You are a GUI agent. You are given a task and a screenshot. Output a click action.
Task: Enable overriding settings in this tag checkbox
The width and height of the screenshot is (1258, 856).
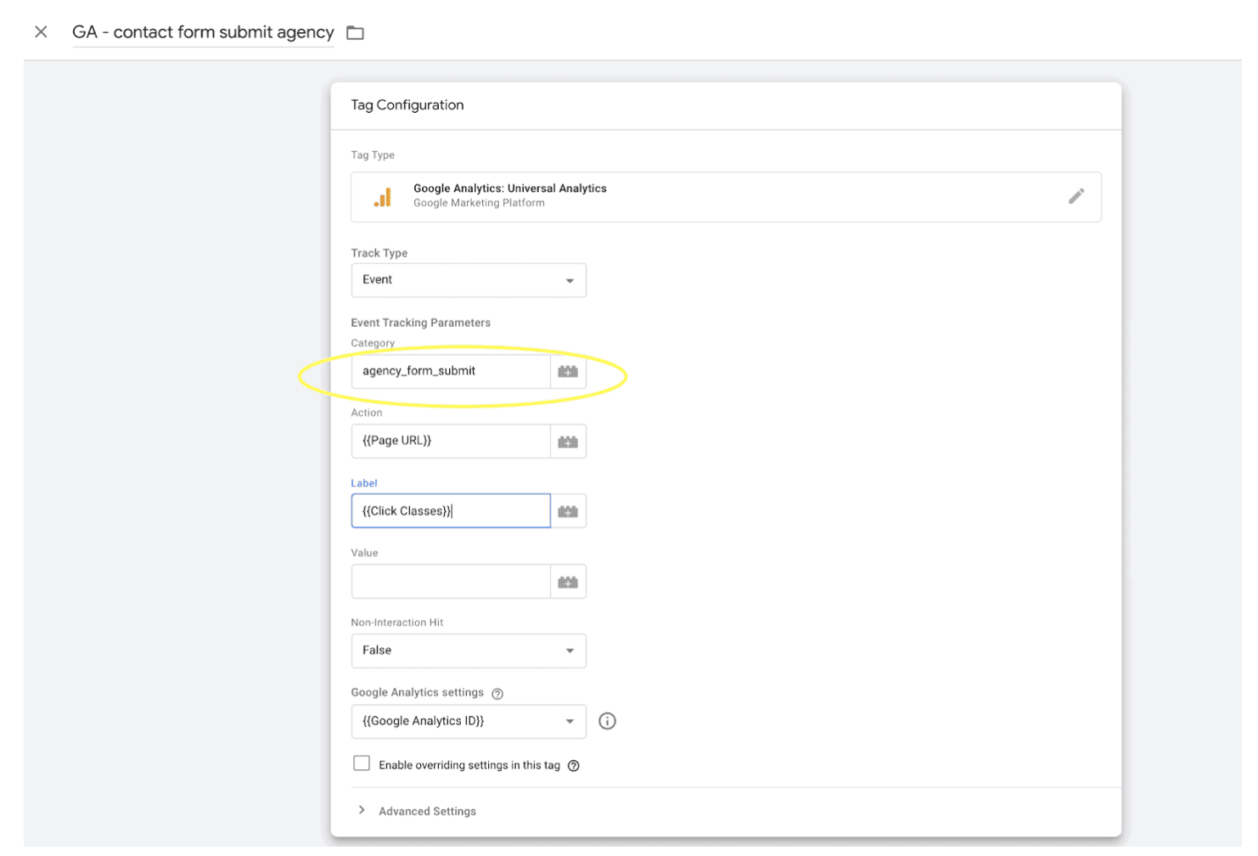(362, 763)
